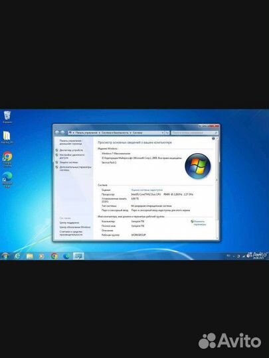Launch Windows Media Player from taskbar

tap(42, 256)
